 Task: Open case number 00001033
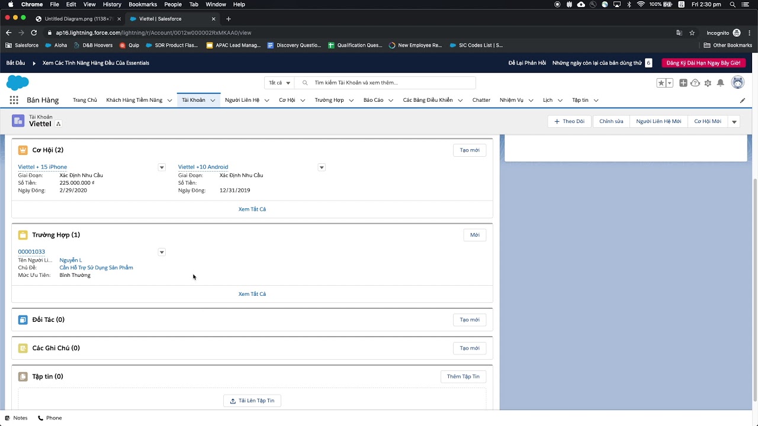(31, 251)
